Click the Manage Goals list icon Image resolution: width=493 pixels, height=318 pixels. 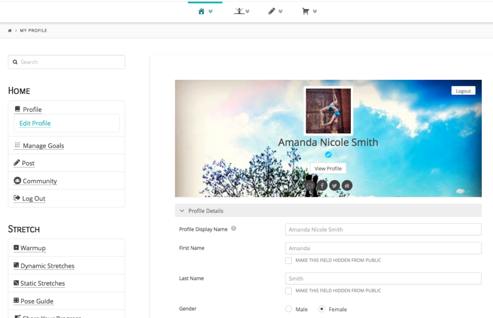point(17,145)
